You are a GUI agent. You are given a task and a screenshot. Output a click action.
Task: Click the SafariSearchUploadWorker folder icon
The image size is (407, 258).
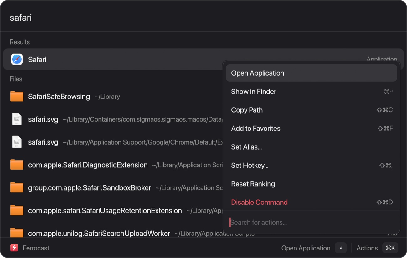[17, 233]
